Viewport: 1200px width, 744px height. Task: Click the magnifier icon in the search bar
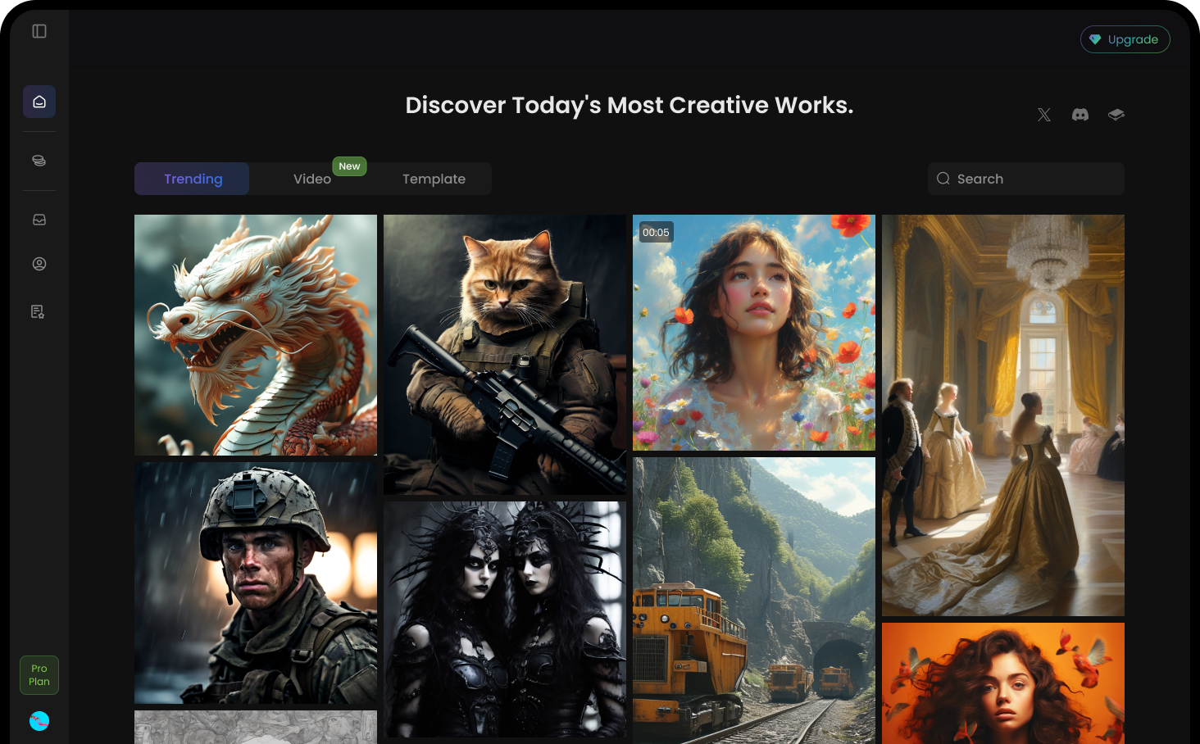(x=943, y=179)
